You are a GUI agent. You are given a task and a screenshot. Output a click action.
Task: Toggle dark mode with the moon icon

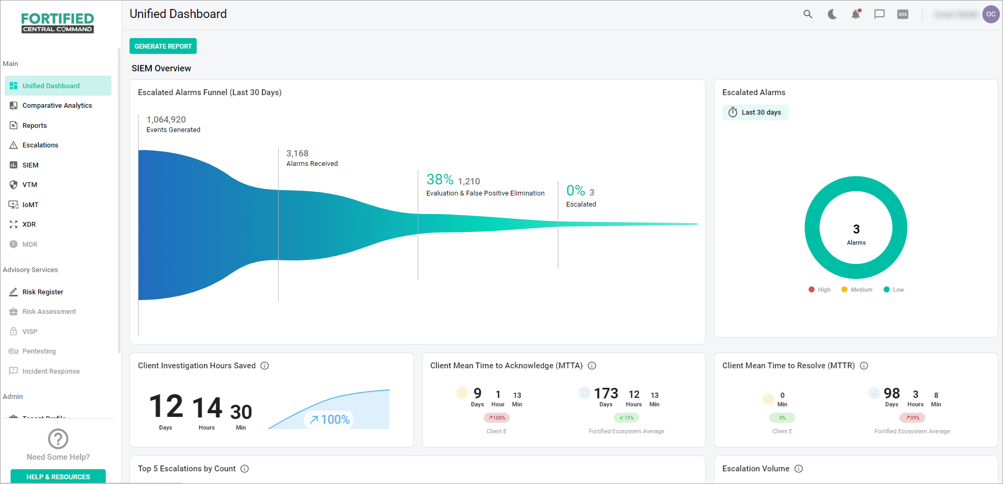(832, 14)
